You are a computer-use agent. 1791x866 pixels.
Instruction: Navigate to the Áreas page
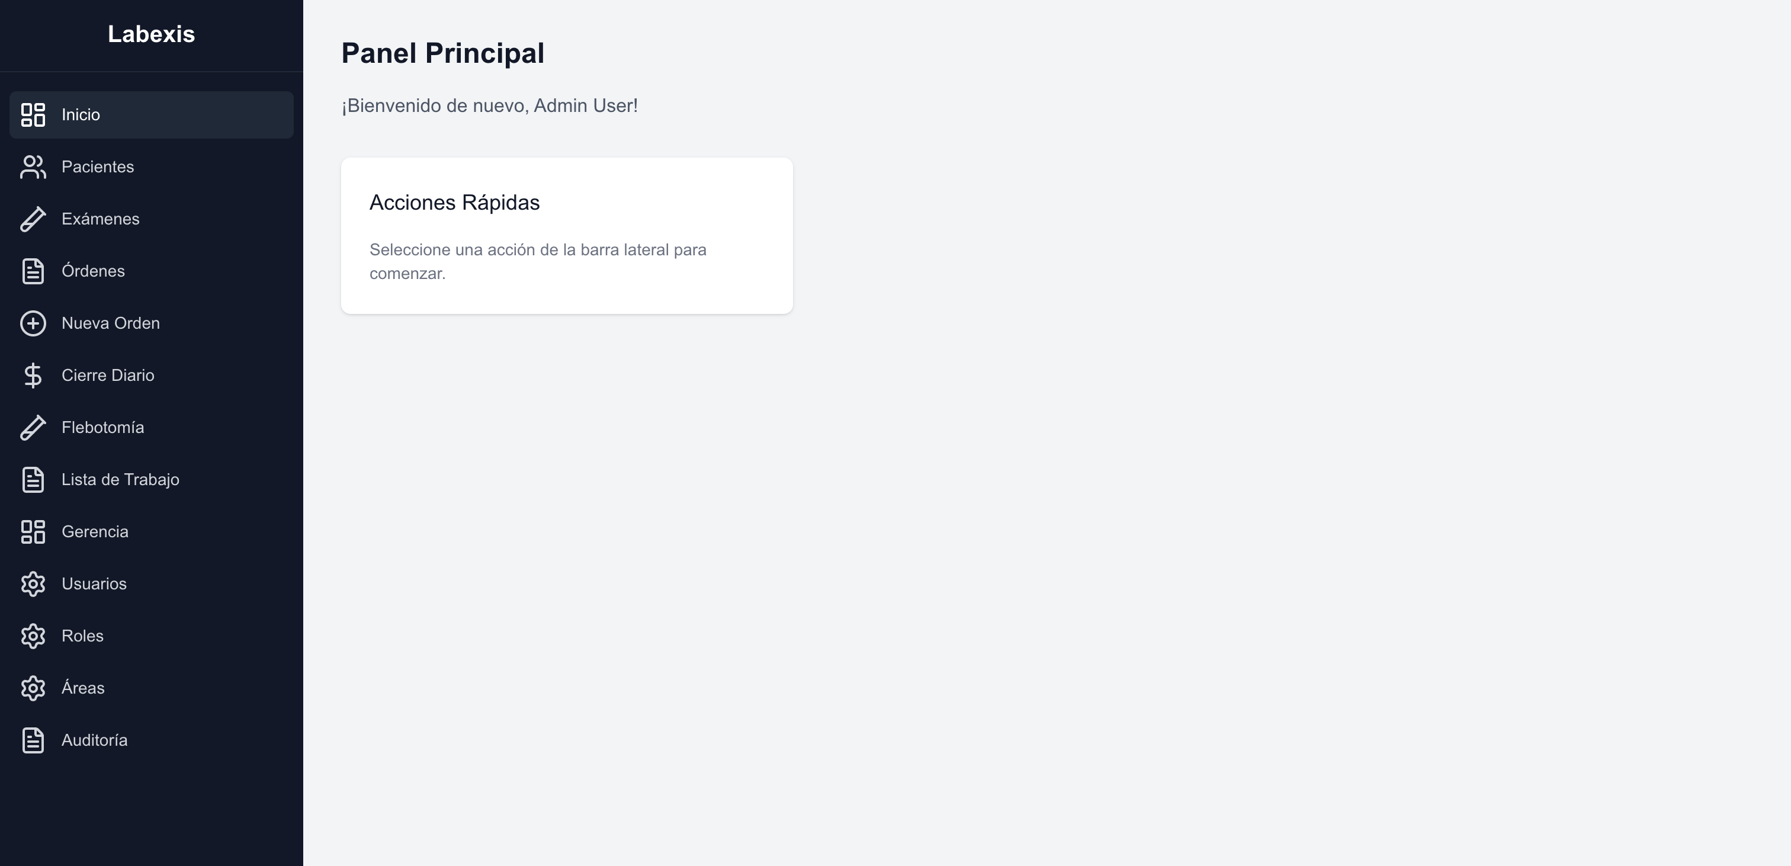pos(83,688)
